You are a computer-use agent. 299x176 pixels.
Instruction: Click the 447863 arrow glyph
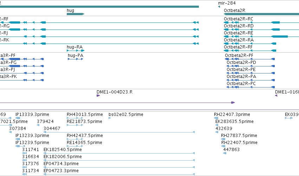(x=225, y=153)
